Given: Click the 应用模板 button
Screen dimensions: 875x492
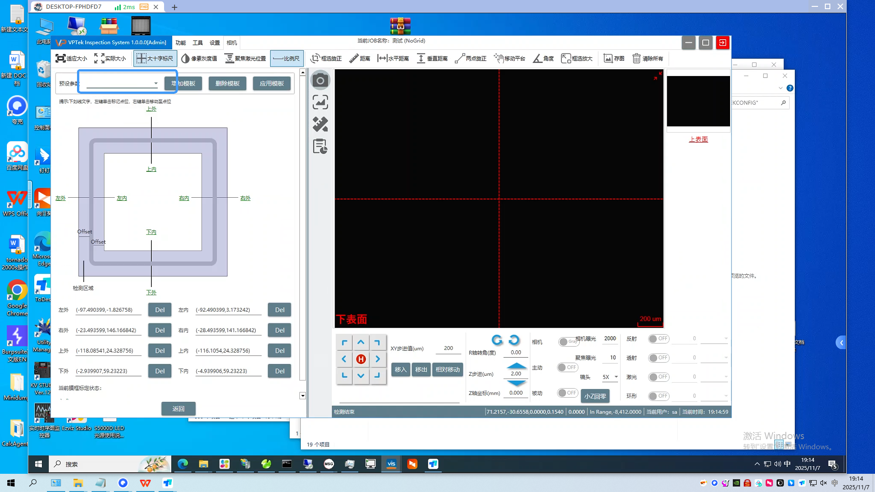Looking at the screenshot, I should [x=272, y=83].
